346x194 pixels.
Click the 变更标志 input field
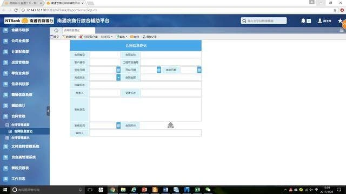click(x=171, y=93)
